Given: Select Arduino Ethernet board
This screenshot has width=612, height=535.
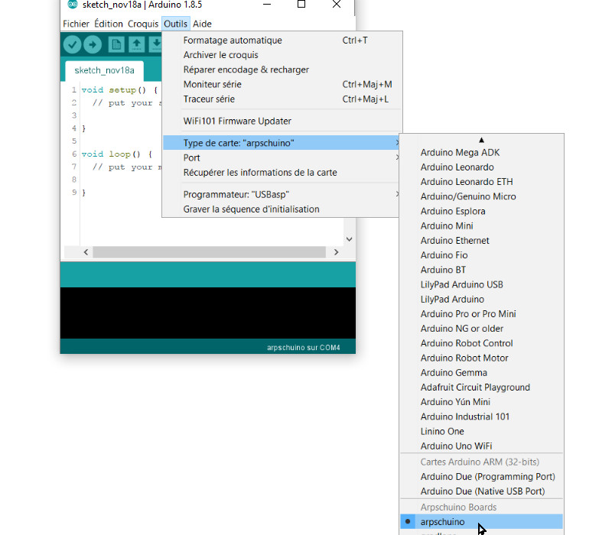Looking at the screenshot, I should click(482, 241).
